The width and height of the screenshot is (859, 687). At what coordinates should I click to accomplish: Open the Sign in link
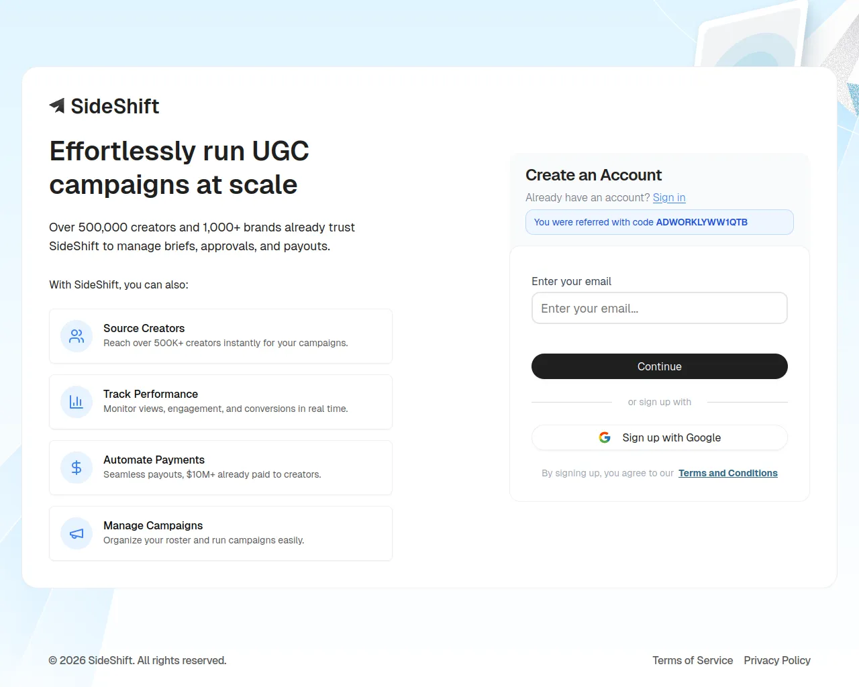click(x=669, y=197)
